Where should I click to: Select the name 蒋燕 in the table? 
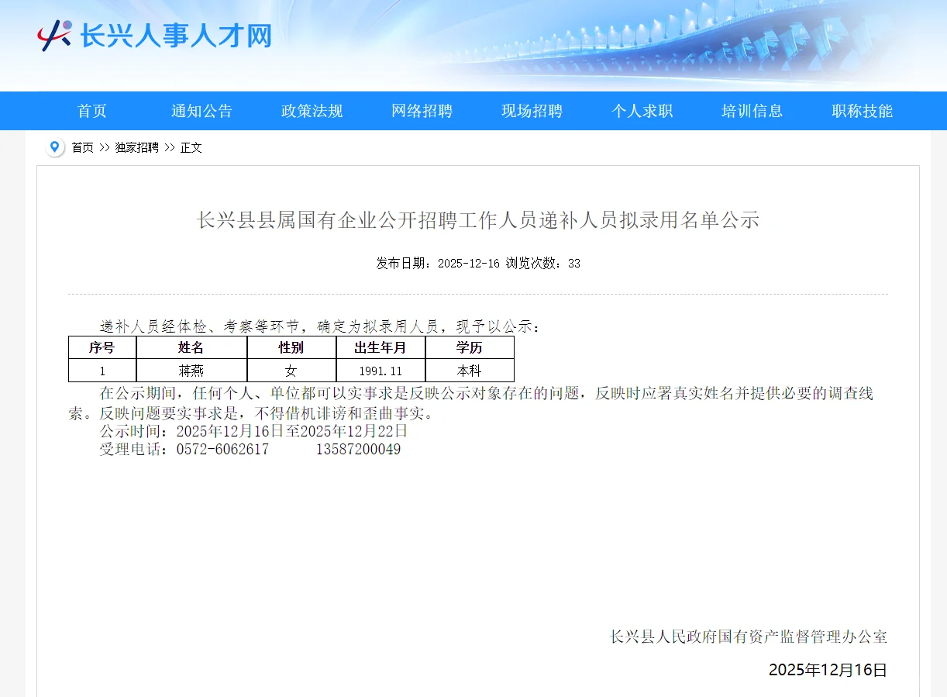[x=191, y=371]
